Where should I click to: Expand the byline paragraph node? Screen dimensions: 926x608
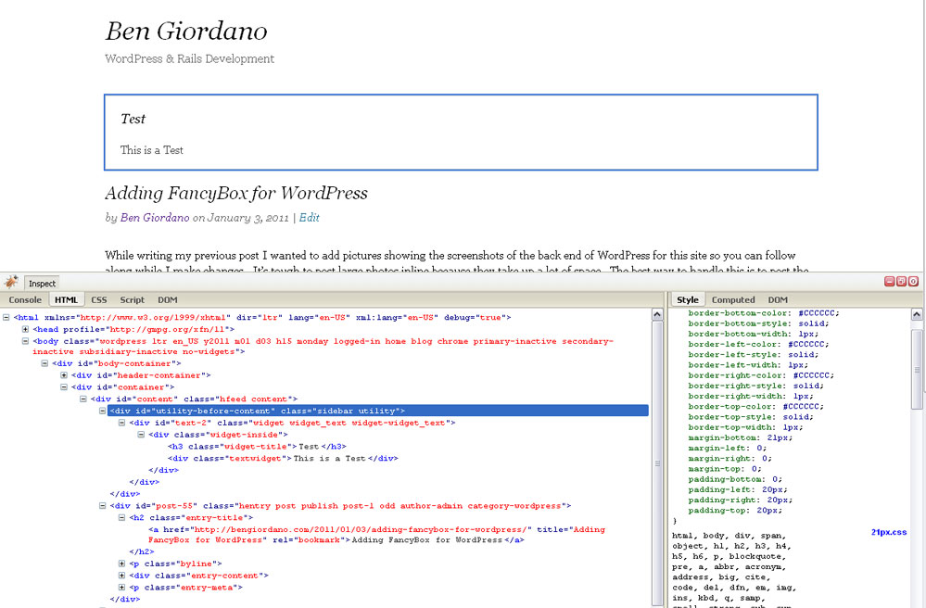[122, 564]
